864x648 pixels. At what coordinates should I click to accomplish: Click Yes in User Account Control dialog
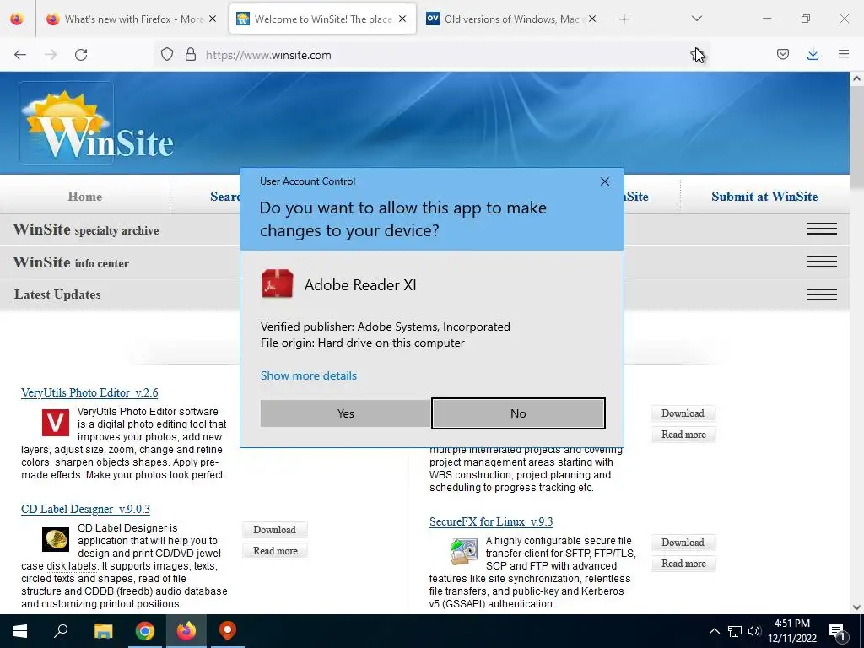345,413
